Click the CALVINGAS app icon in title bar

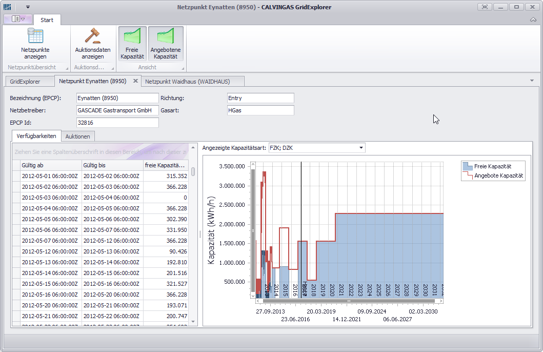coord(8,7)
